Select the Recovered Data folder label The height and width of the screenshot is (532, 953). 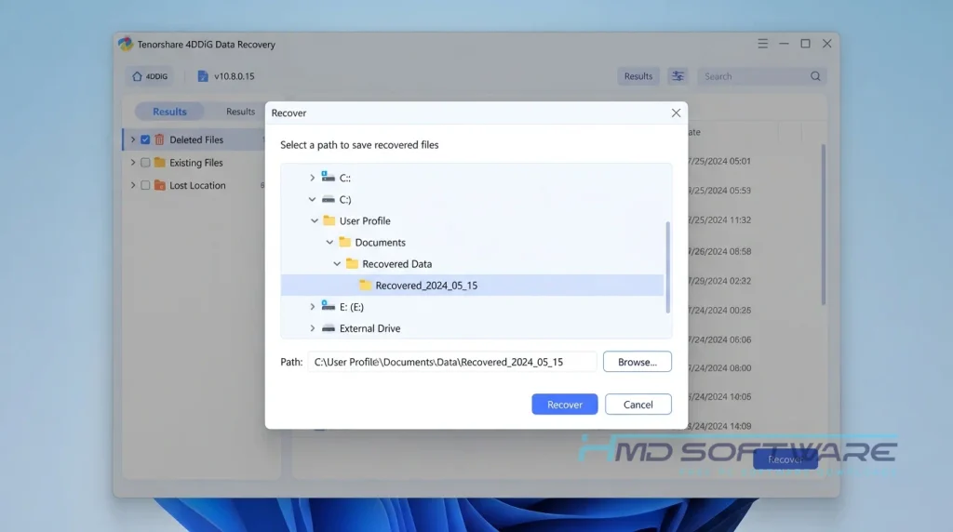pos(396,263)
